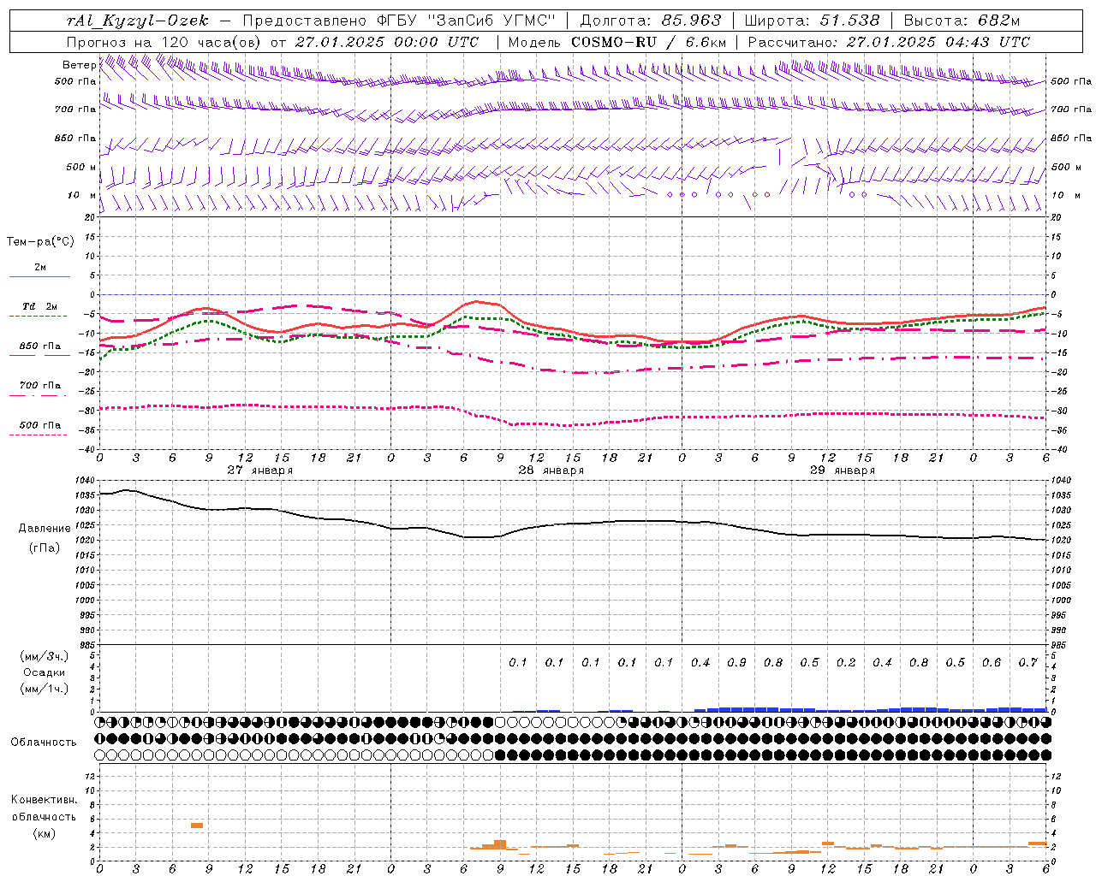Click the 0.7 precipitation value
Viewport: 1096px width, 876px height.
click(x=1028, y=663)
